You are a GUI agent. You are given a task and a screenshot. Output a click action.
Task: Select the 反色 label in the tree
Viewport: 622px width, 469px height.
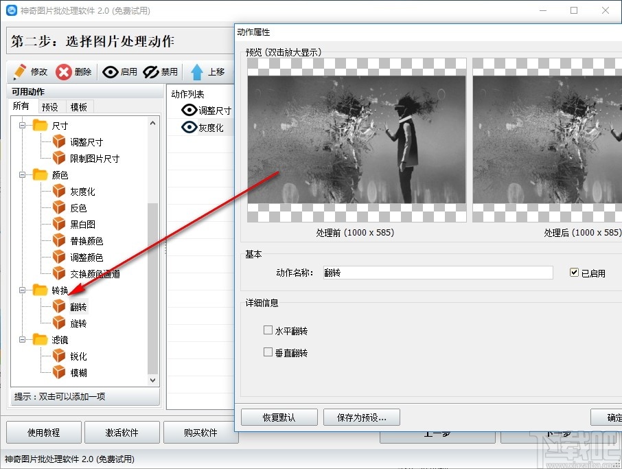pyautogui.click(x=78, y=208)
